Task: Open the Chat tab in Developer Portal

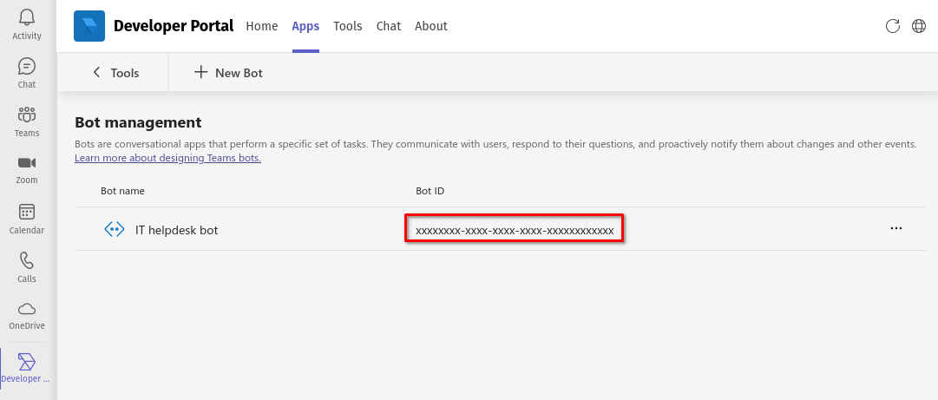Action: (388, 26)
